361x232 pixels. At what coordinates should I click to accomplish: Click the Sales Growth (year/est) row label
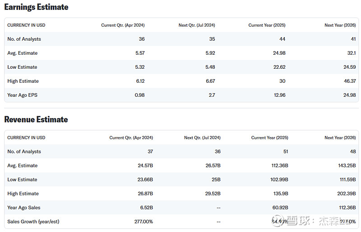pyautogui.click(x=33, y=222)
